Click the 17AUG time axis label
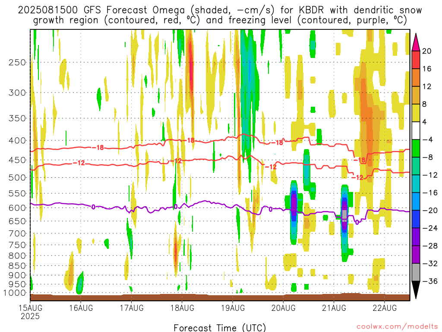This screenshot has width=442, height=332. (x=132, y=308)
